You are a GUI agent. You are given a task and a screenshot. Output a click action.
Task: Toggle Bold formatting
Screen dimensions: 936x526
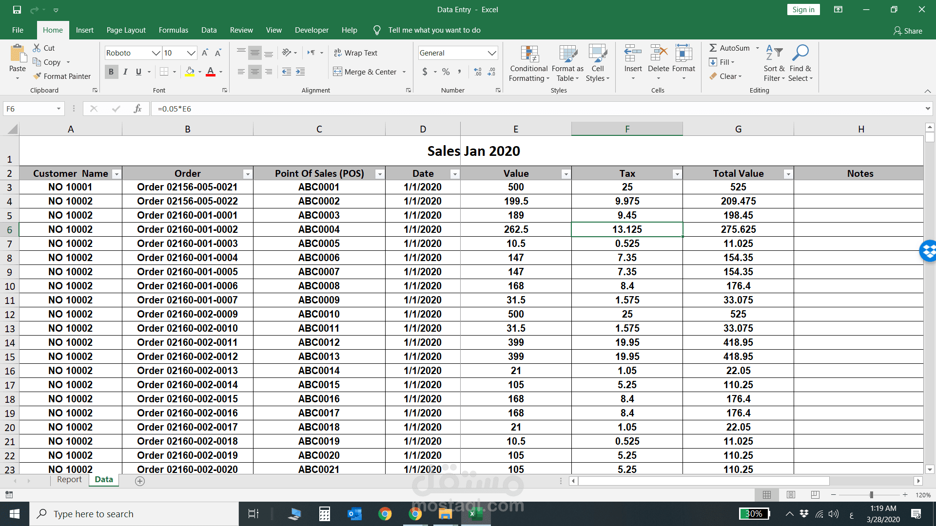coord(111,72)
